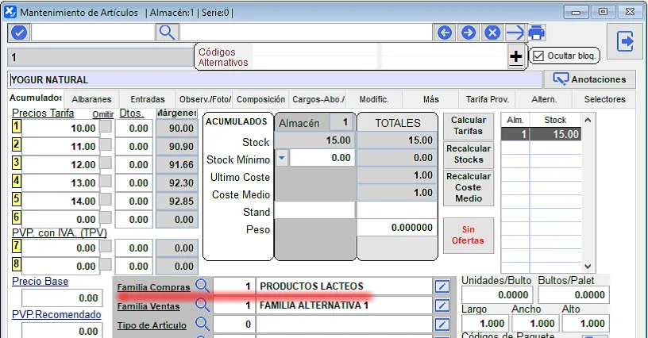
Task: Edit Familia Ventas with pencil icon
Action: coord(442,305)
